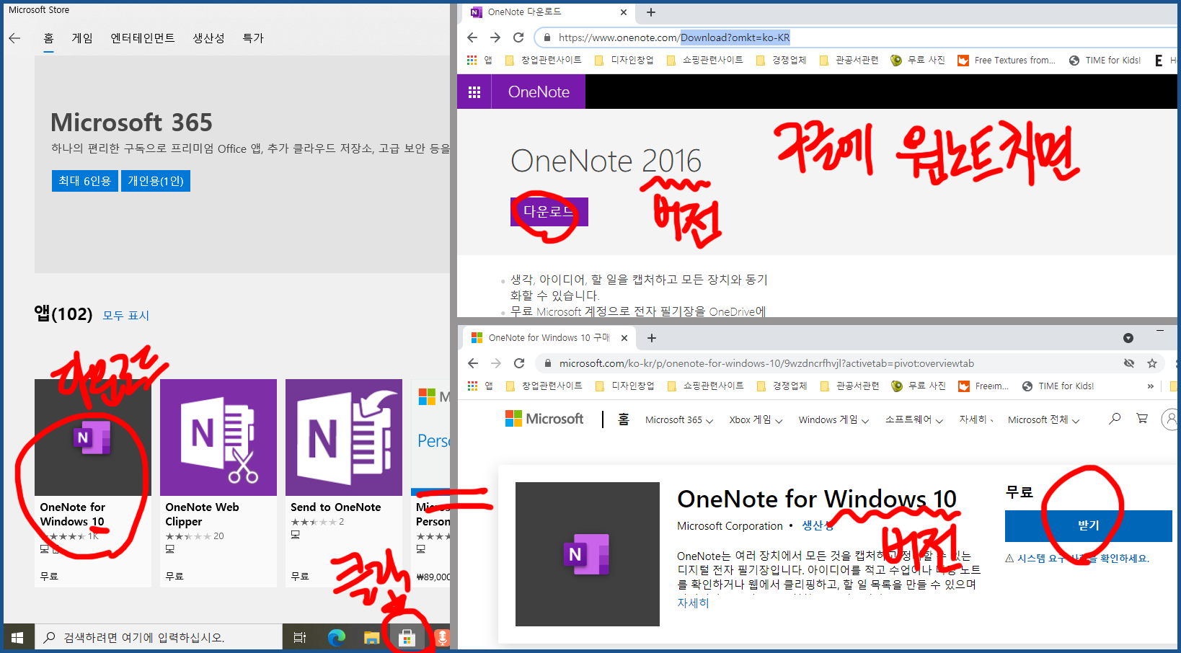
Task: Open Microsoft Store from the taskbar
Action: (x=407, y=638)
